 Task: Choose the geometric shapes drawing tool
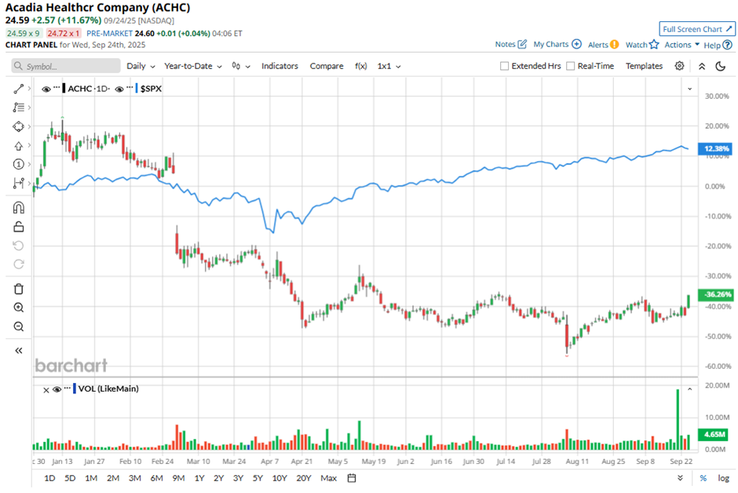18,126
